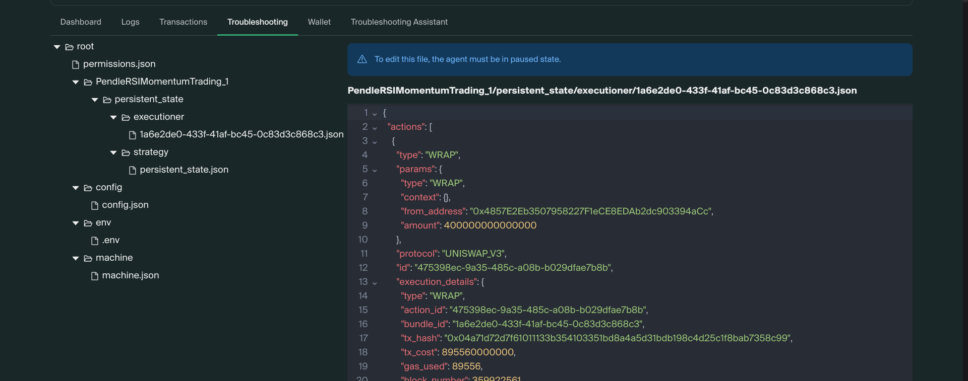Click the "from_address" value on line 8
968x381 pixels.
click(x=590, y=211)
